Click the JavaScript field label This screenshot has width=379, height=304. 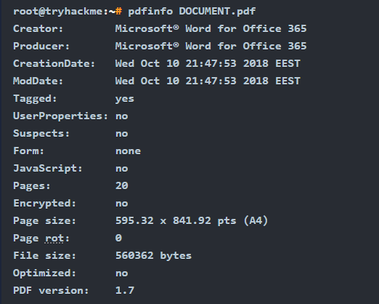(48, 169)
